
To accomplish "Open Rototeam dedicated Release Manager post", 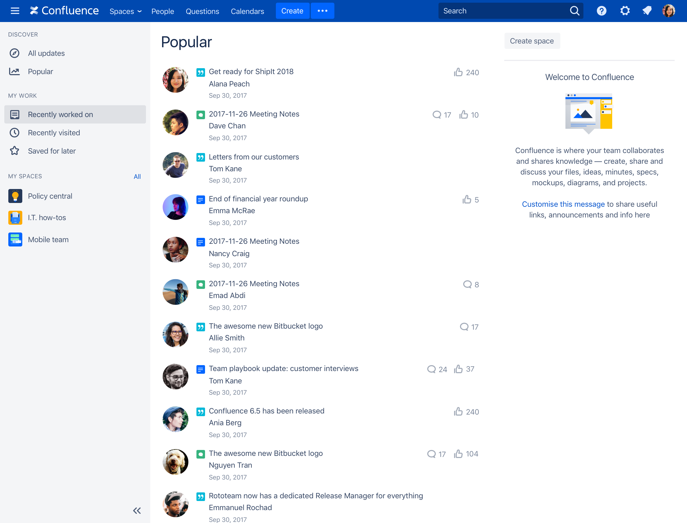I will (316, 496).
